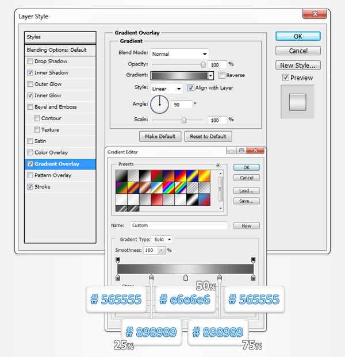Image resolution: width=345 pixels, height=357 pixels.
Task: Click the Save... button
Action: [247, 201]
